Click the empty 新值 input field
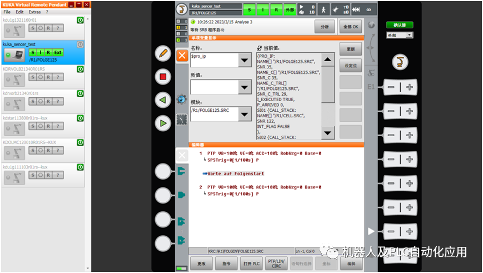The width and height of the screenshot is (483, 273). click(x=215, y=87)
